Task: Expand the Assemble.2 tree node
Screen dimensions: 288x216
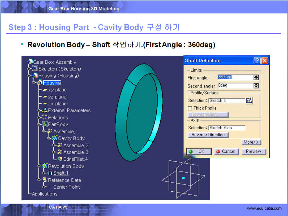Action: pyautogui.click(x=54, y=145)
